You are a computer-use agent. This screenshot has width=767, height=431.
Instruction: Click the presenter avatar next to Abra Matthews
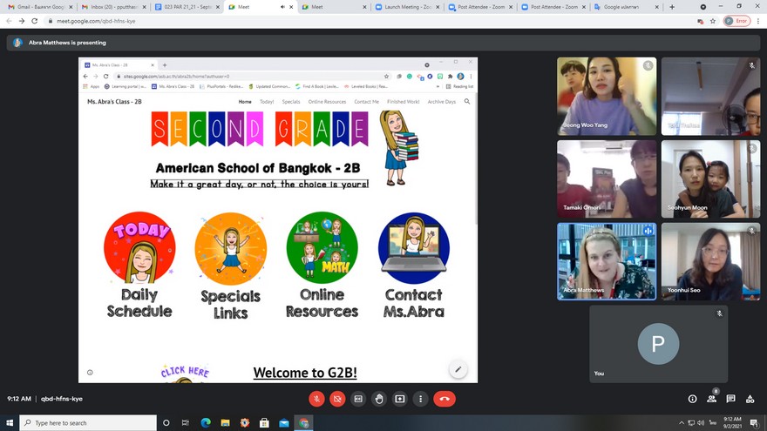pos(17,43)
